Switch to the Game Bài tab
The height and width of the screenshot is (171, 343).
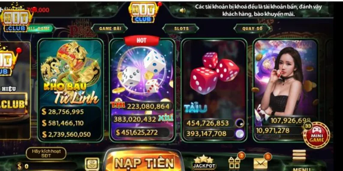coord(109,29)
